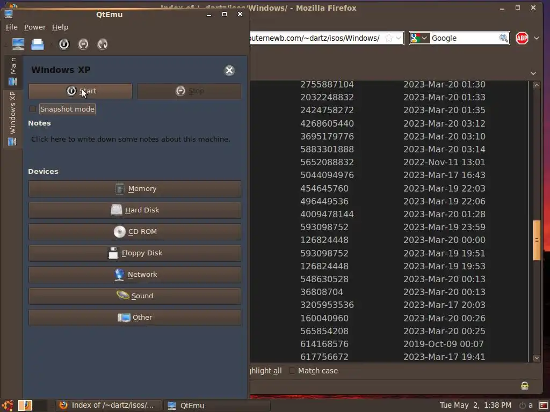Image resolution: width=550 pixels, height=412 pixels.
Task: Click the Firefox search magnifier icon
Action: point(504,38)
